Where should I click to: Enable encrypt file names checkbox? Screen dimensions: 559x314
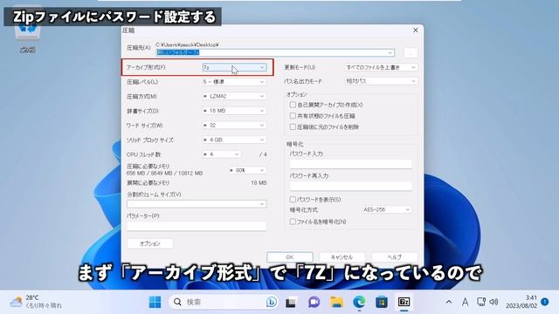click(293, 222)
